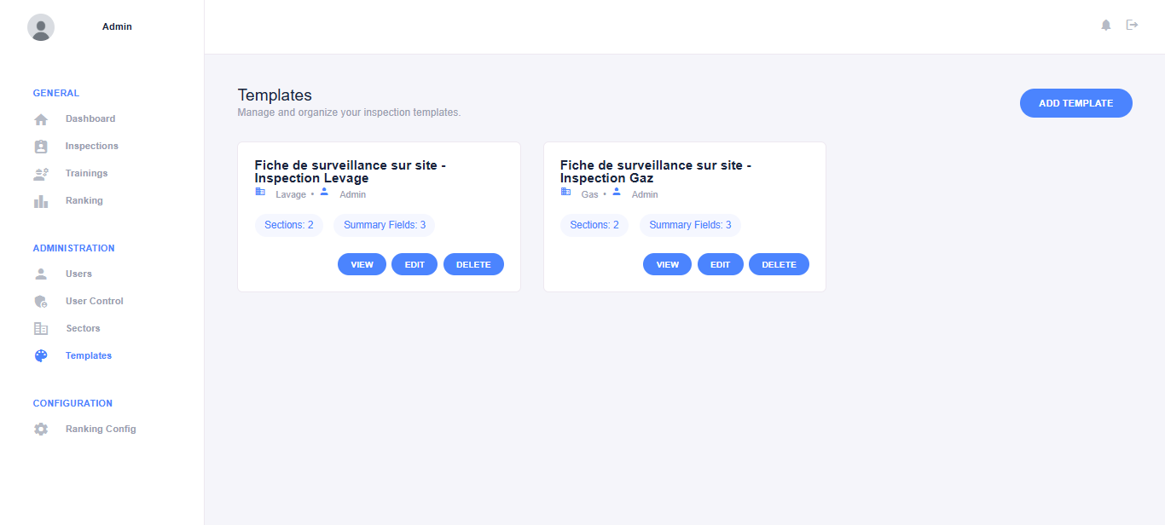Click the Ranking bar chart icon

pyautogui.click(x=41, y=201)
